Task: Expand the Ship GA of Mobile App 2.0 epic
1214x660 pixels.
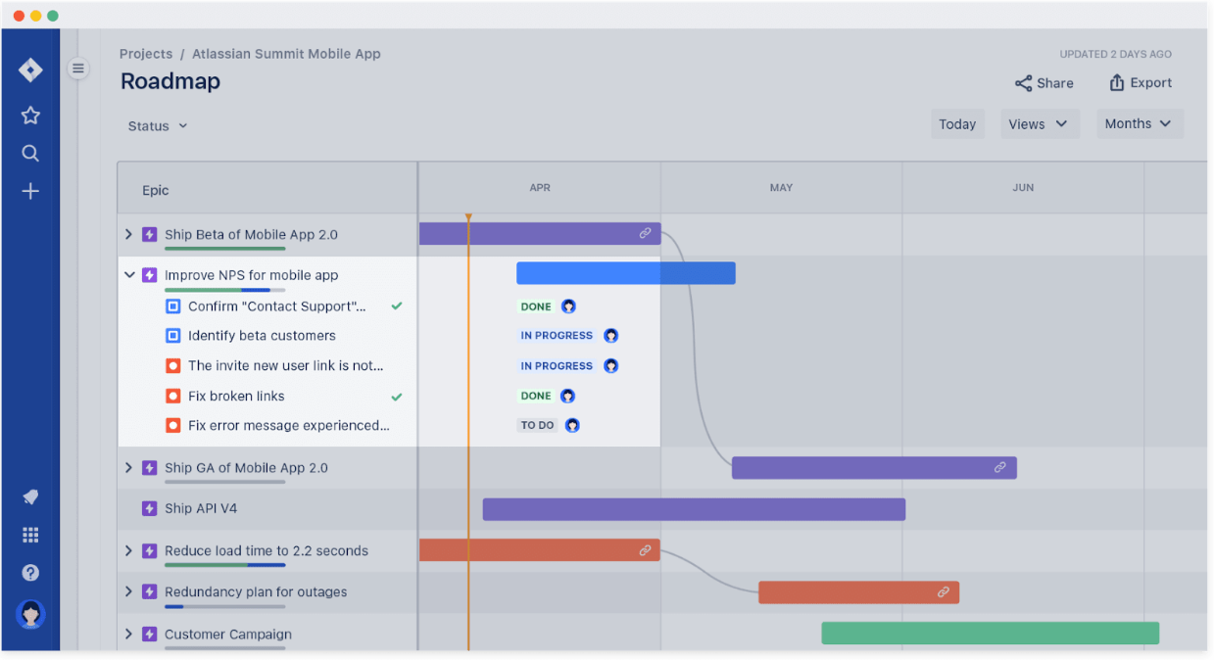Action: coord(128,468)
